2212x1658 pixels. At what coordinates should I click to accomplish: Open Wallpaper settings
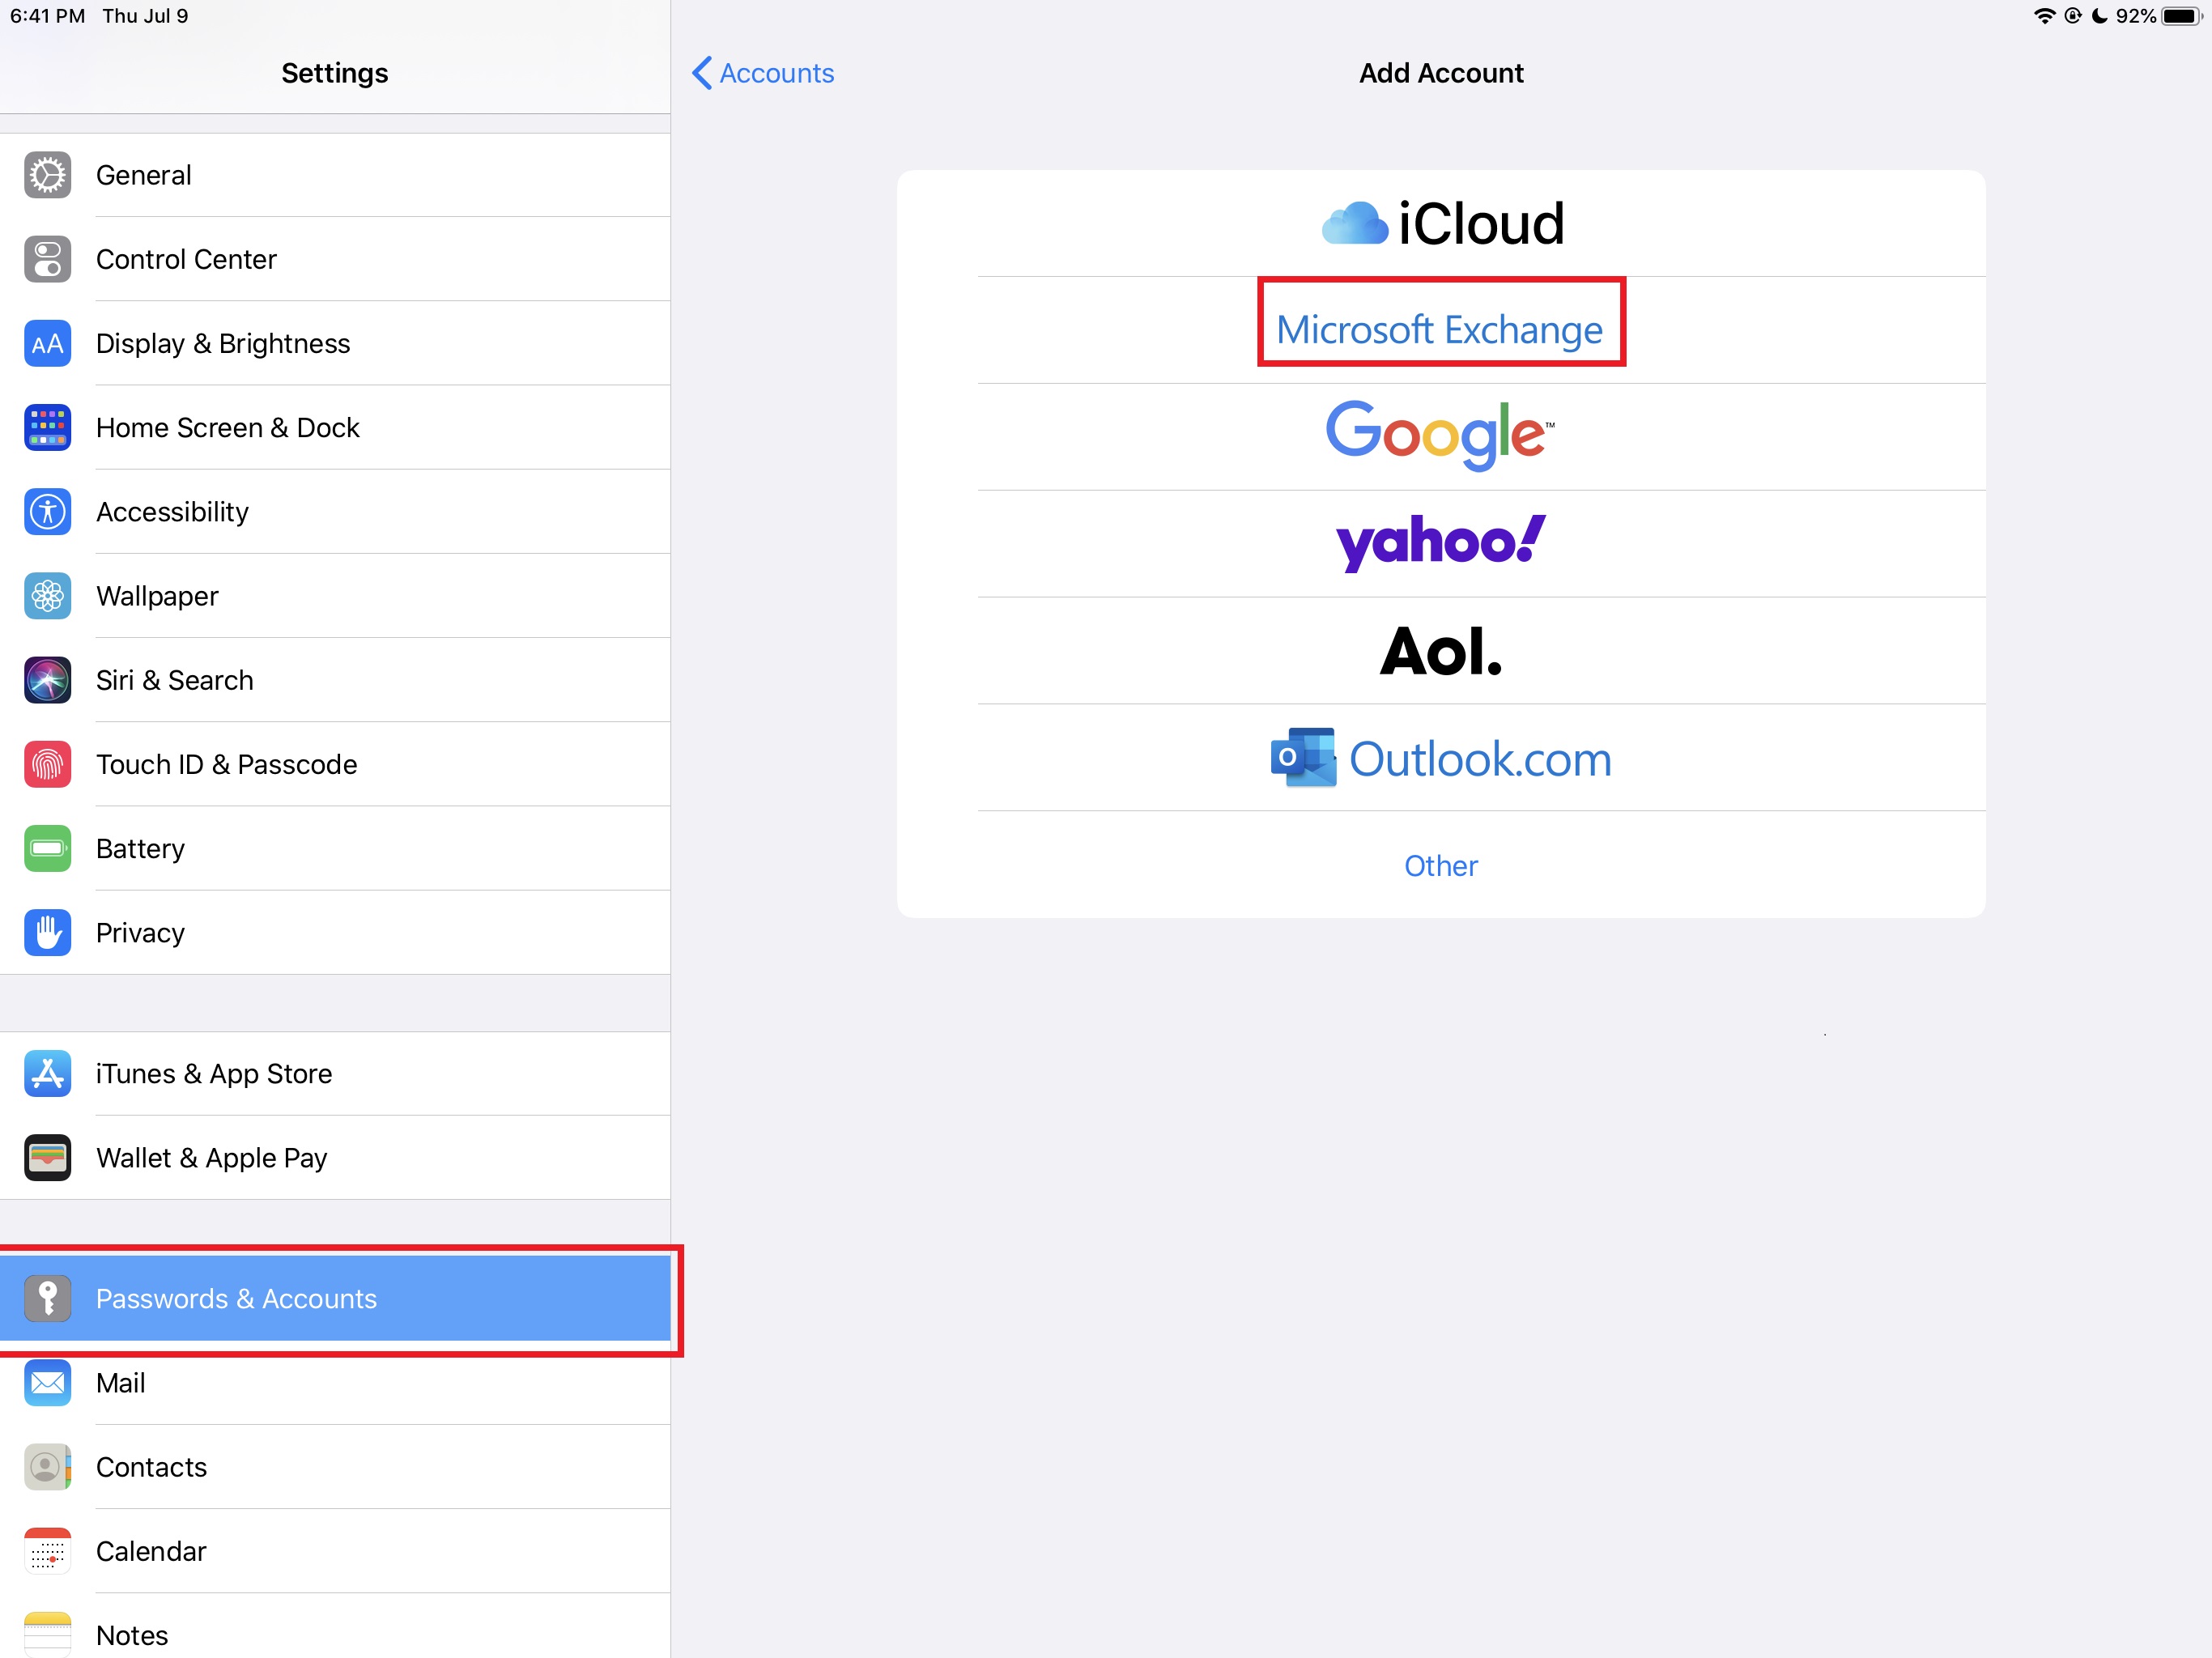[x=335, y=596]
